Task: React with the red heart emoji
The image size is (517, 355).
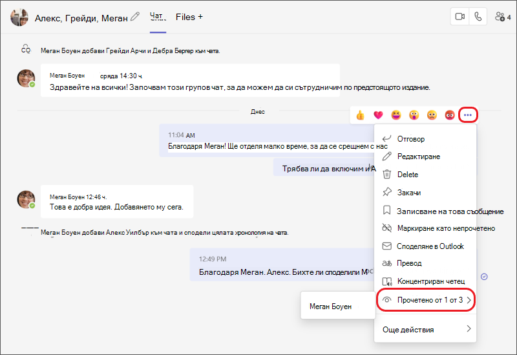Action: point(378,115)
